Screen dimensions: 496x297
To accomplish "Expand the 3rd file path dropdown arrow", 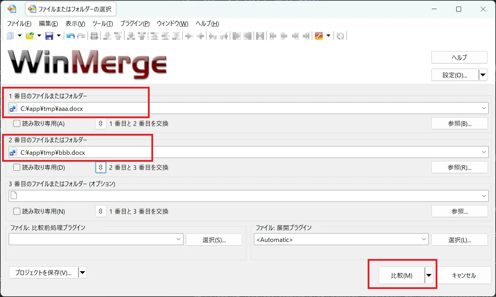I will [484, 196].
